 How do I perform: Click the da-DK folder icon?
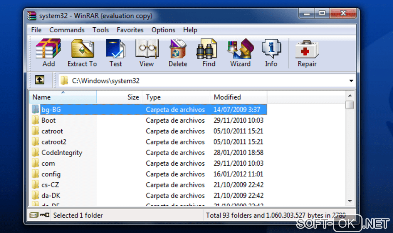(35, 195)
